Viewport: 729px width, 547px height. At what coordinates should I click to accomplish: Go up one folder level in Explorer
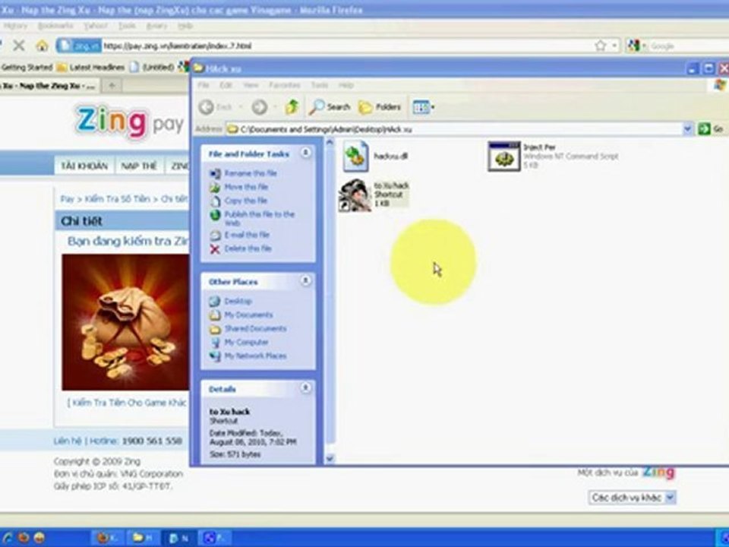[292, 107]
